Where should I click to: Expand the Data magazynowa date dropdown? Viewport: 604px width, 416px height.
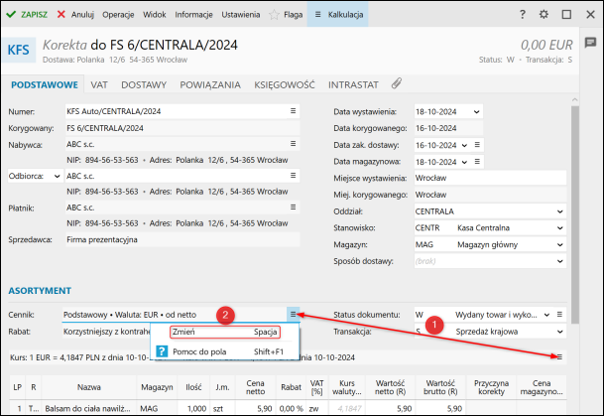click(464, 162)
